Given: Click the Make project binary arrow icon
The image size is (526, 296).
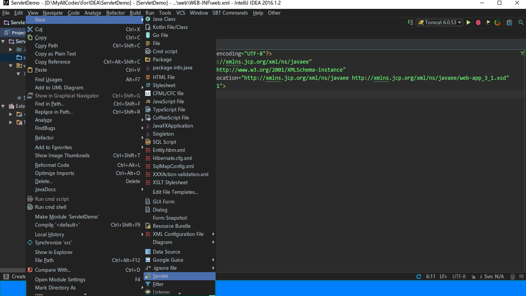Looking at the screenshot, I should (410, 22).
